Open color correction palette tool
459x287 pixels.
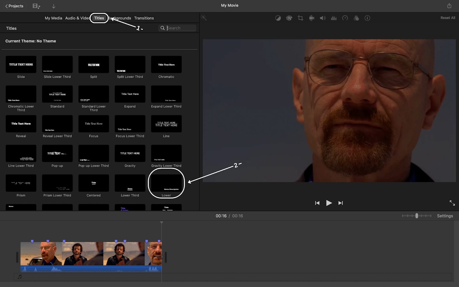coord(289,18)
